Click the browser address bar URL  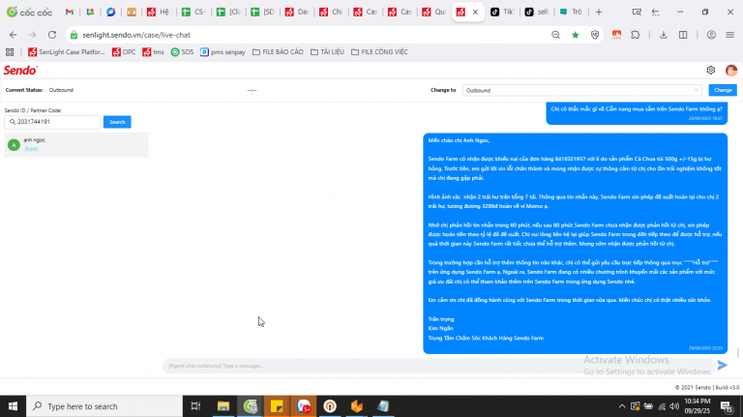[x=136, y=35]
